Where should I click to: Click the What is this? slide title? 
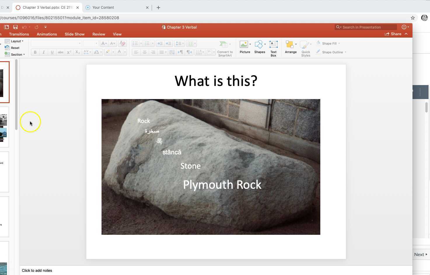point(216,81)
